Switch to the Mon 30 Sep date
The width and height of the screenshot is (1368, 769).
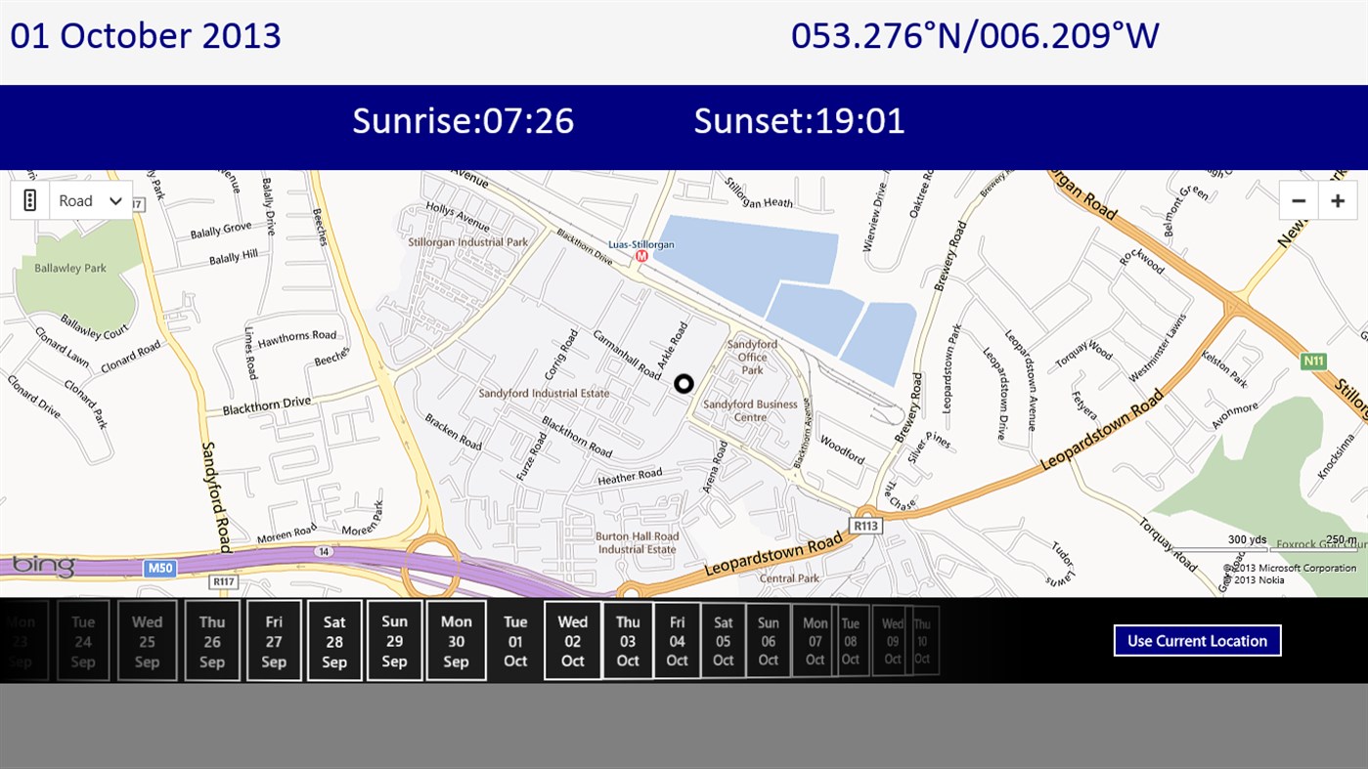[456, 640]
